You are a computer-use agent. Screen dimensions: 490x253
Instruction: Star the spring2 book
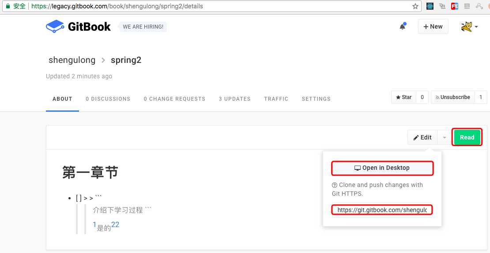pyautogui.click(x=404, y=97)
